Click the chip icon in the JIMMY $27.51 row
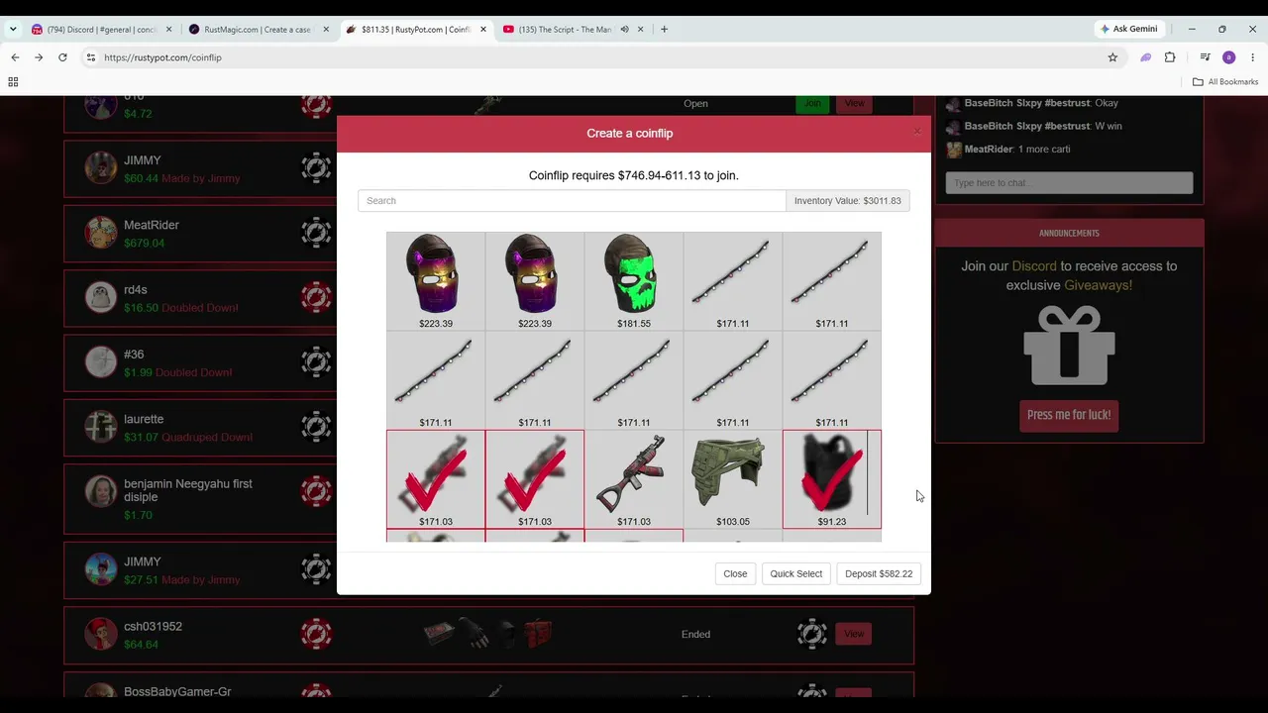 point(316,569)
